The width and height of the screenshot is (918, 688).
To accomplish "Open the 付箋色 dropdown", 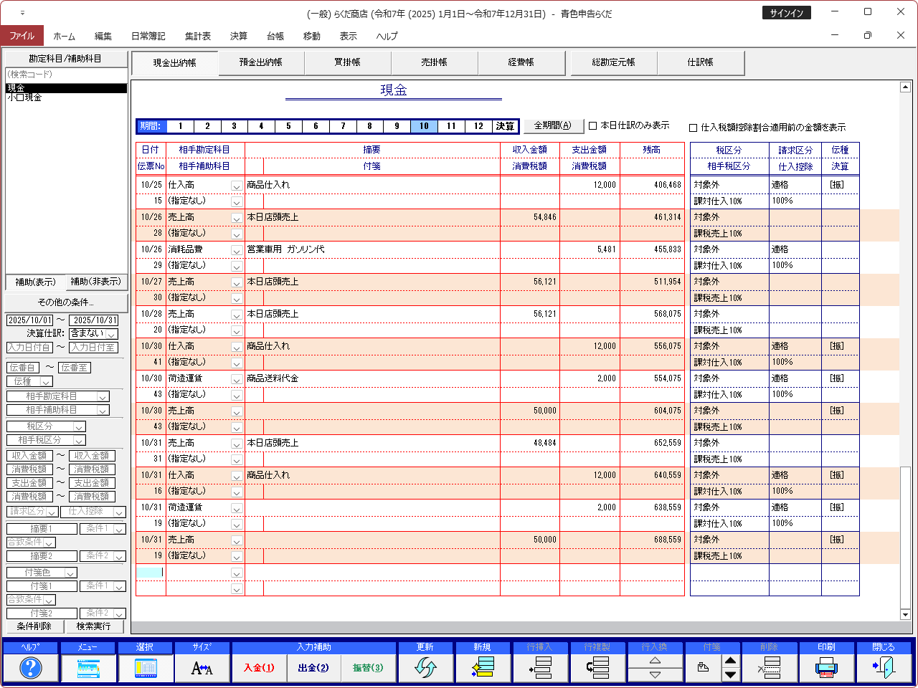I will (70, 573).
